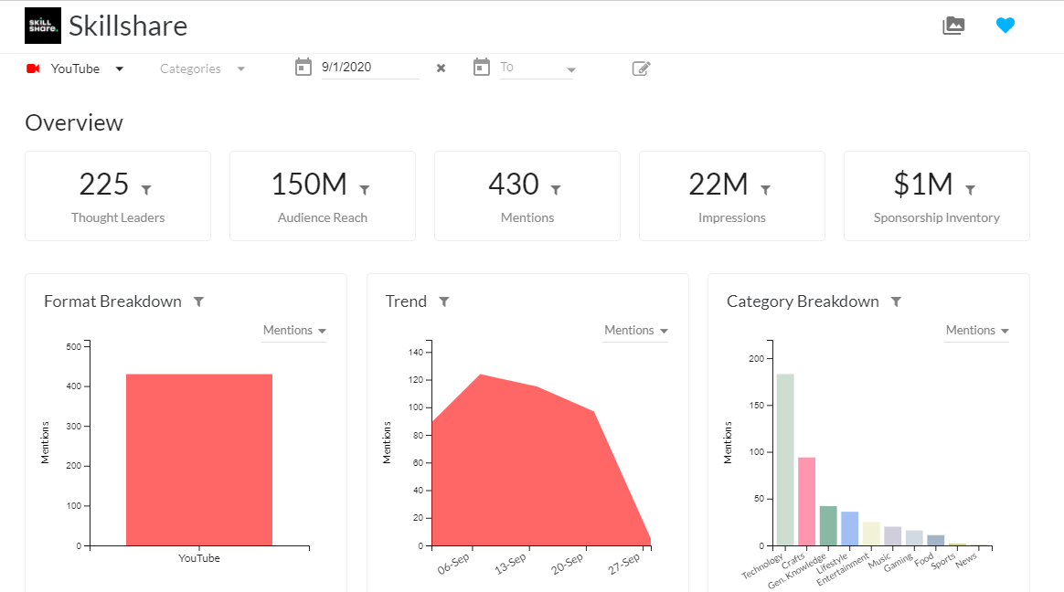The image size is (1064, 592).
Task: Filter the Thought Leaders card
Action: [146, 190]
